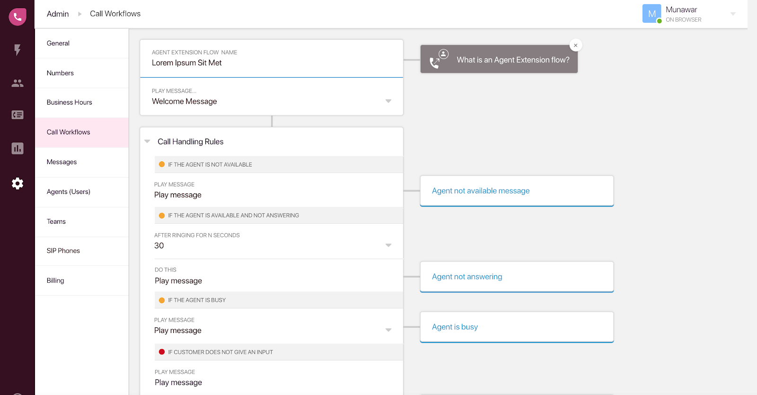Open the contacts people icon

[18, 83]
